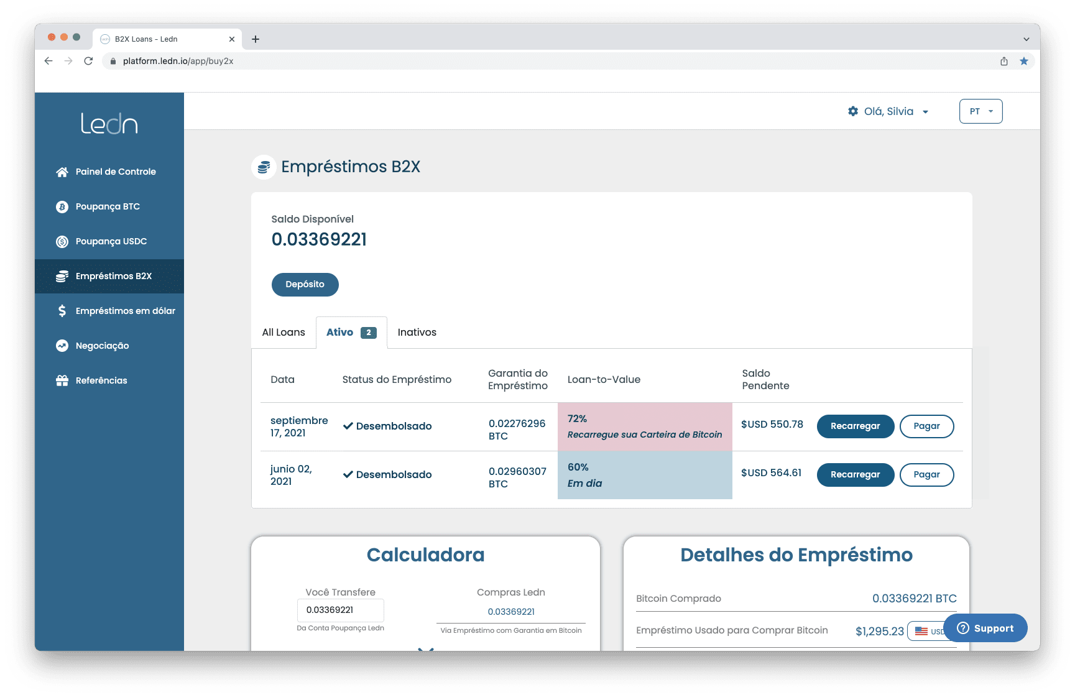Open the USD currency selector

[x=928, y=631]
